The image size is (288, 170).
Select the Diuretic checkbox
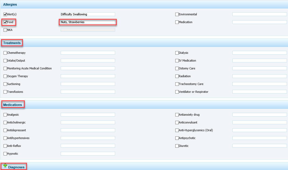177,146
